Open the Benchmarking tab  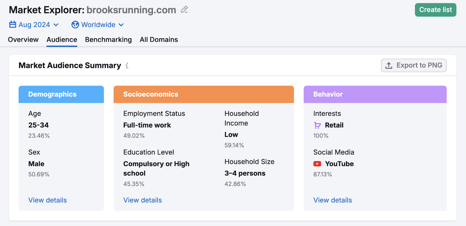pos(108,40)
